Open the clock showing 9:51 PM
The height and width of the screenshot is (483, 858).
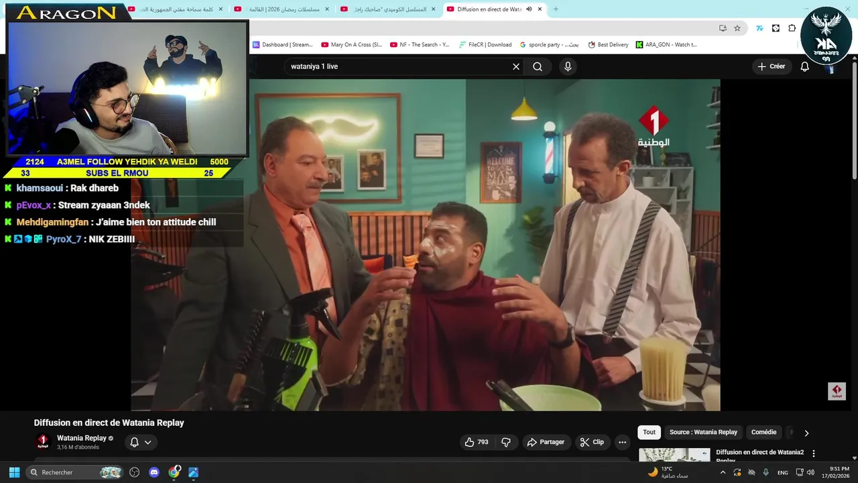835,472
